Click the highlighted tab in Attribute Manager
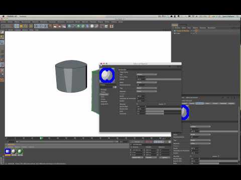 [200, 103]
